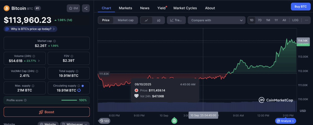This screenshot has width=313, height=125.
Task: Open the Market Cycles tab
Action: click(185, 8)
